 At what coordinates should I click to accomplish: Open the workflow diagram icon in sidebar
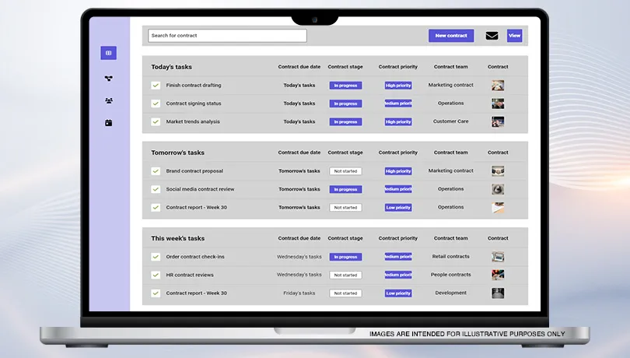[108, 78]
